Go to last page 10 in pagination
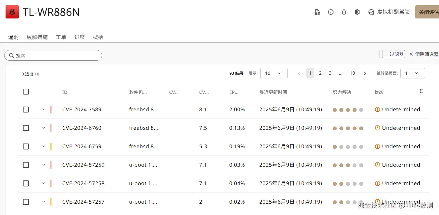The width and height of the screenshot is (439, 215). (352, 73)
